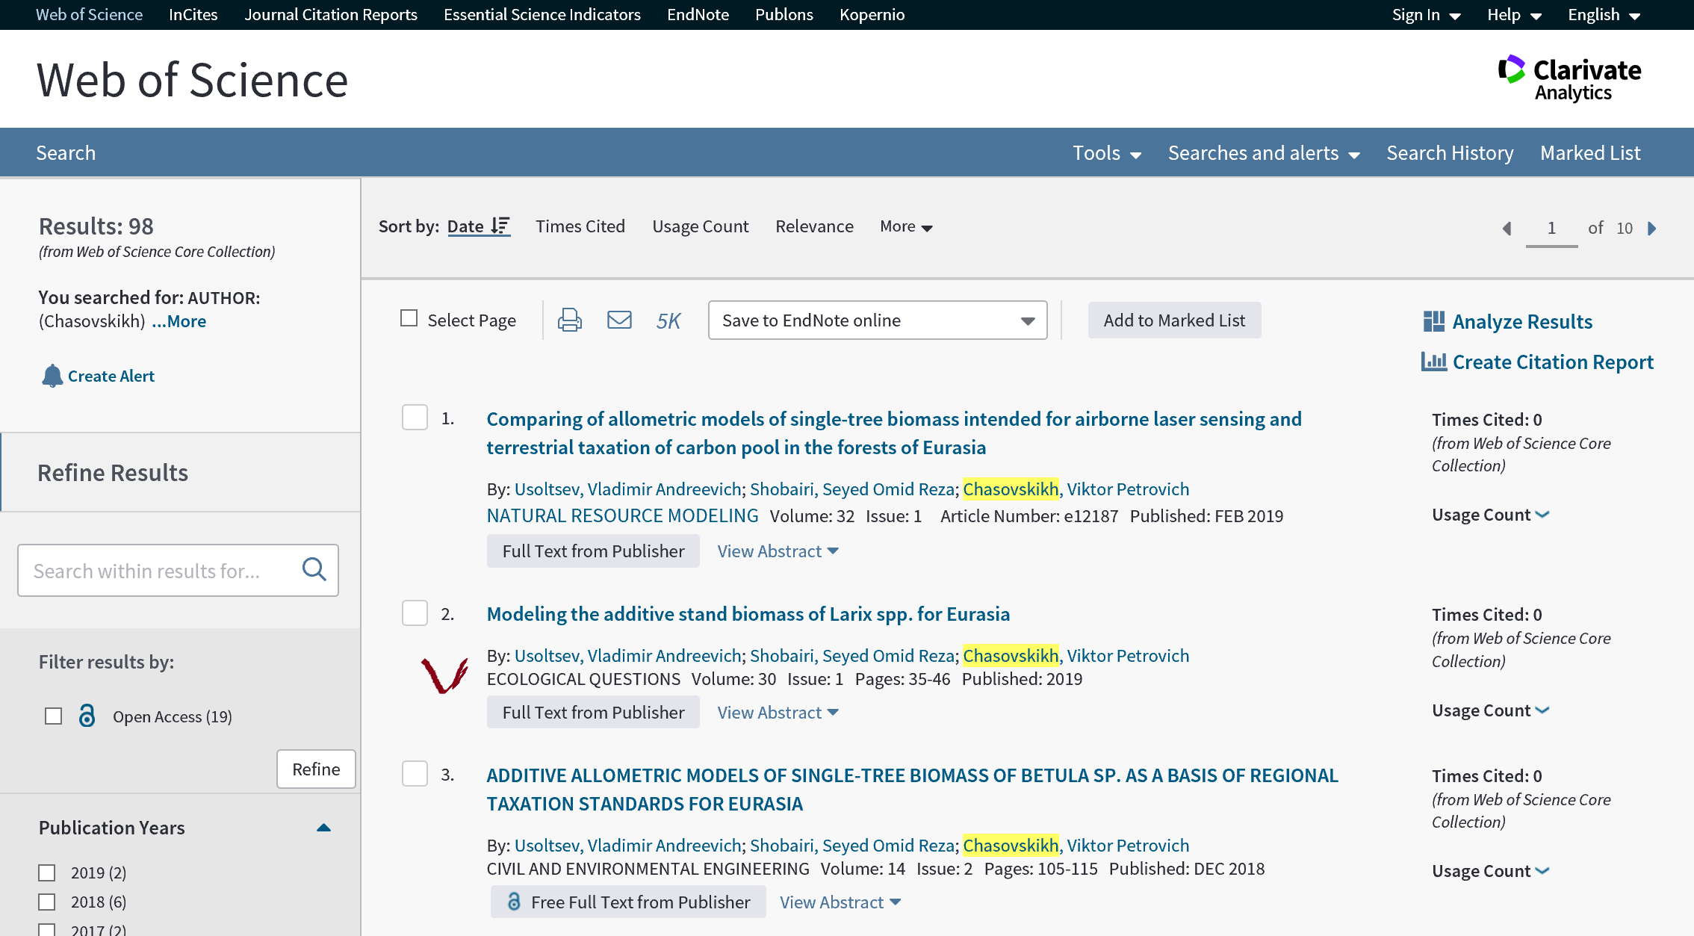Click the Add to Marked List button

1174,320
